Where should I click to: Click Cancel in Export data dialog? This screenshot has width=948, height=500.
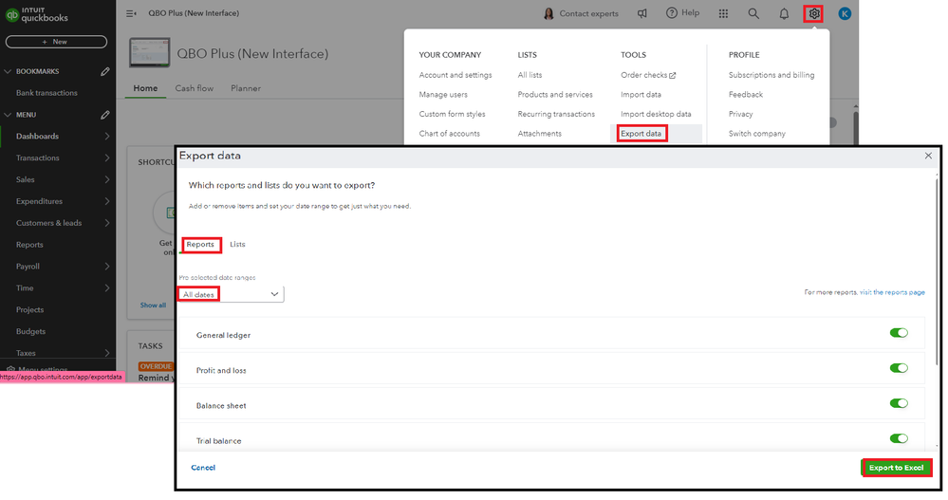(203, 468)
